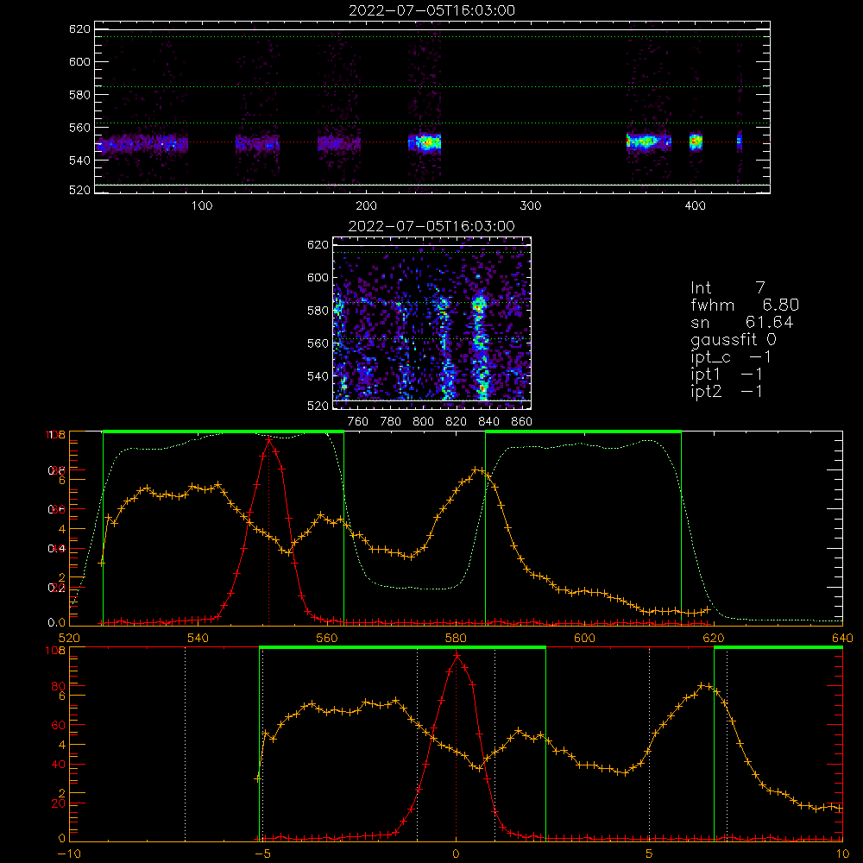This screenshot has height=863, width=863.
Task: Click the red Gaussian peak in bottom plot
Action: point(457,655)
